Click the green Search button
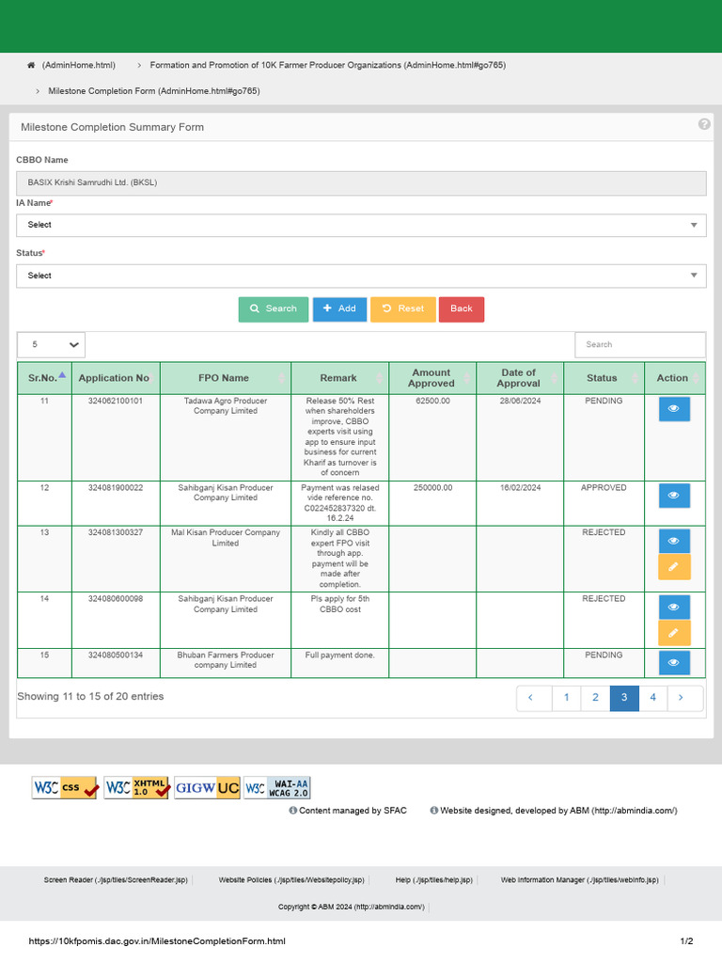Image resolution: width=722 pixels, height=963 pixels. click(274, 308)
